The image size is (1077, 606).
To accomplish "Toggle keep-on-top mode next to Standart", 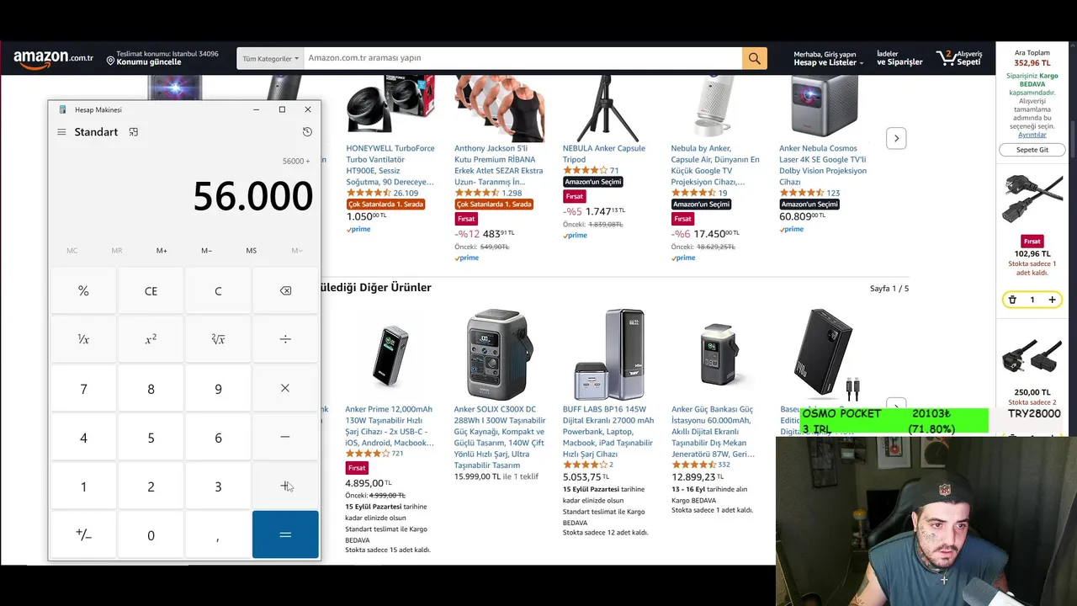I will click(133, 132).
